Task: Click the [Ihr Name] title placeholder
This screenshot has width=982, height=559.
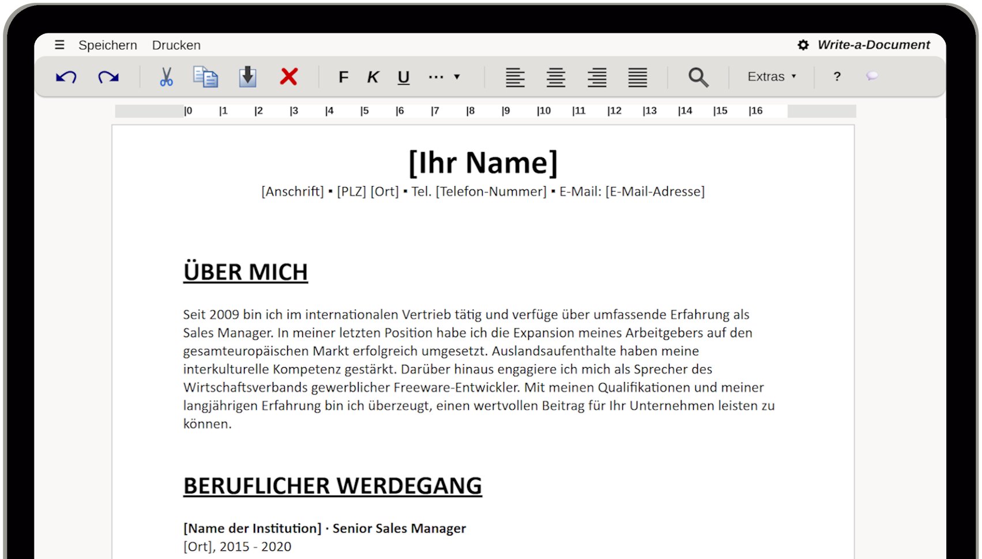Action: (483, 163)
